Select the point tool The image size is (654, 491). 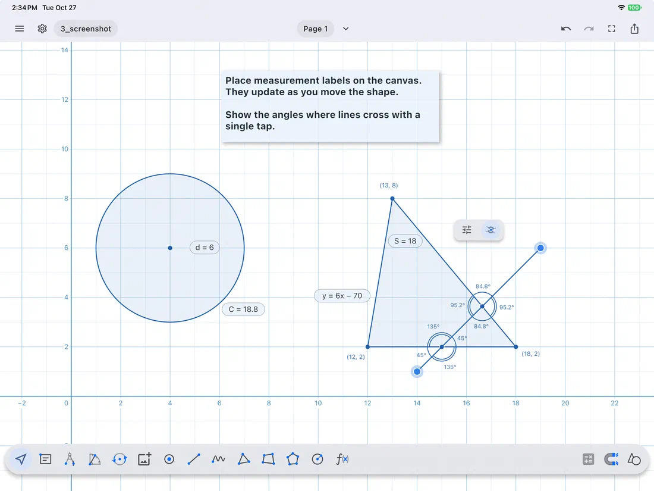[x=169, y=459]
